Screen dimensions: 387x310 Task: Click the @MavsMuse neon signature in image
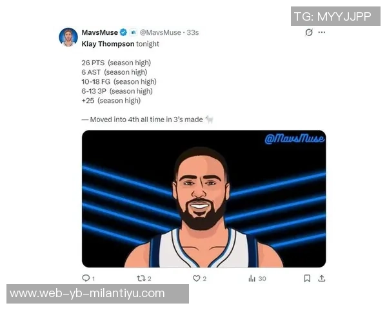(x=295, y=138)
